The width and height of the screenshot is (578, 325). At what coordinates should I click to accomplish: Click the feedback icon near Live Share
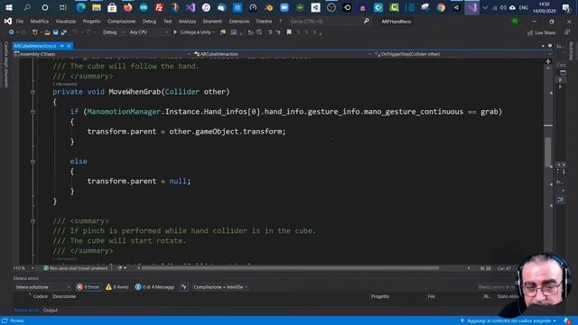click(567, 32)
